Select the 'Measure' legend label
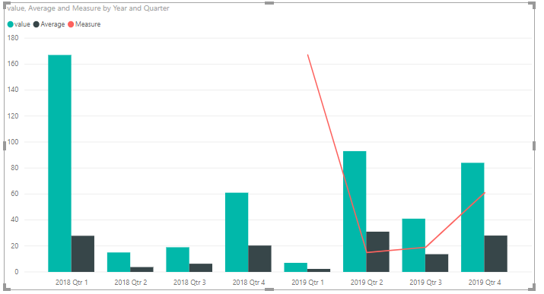The height and width of the screenshot is (294, 544). tap(87, 24)
